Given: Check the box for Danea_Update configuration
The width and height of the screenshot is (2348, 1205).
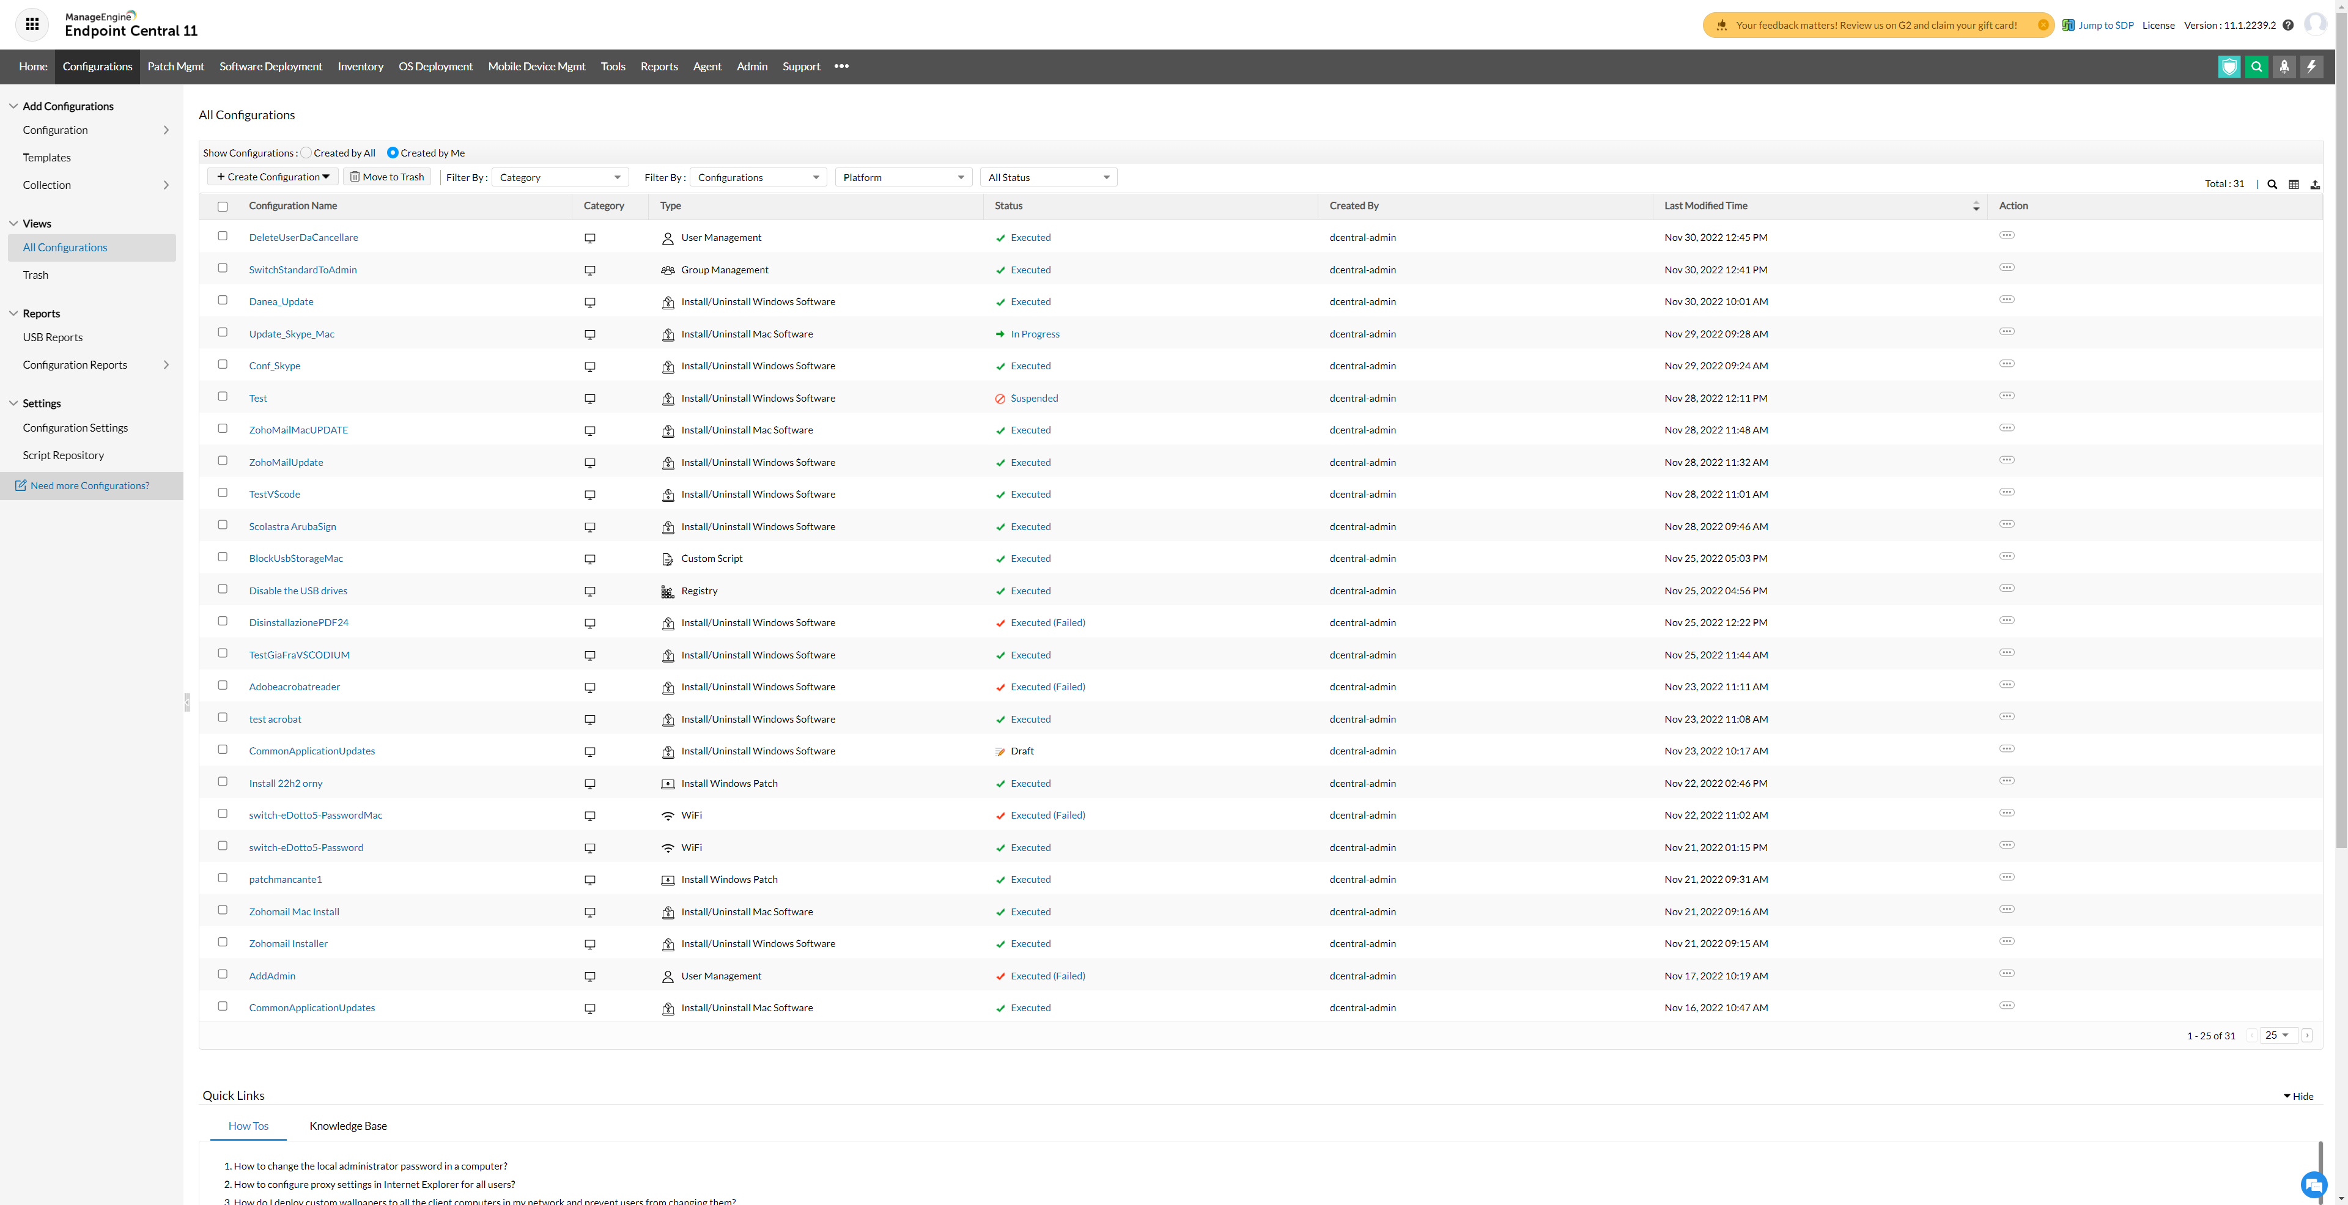Looking at the screenshot, I should pyautogui.click(x=223, y=300).
